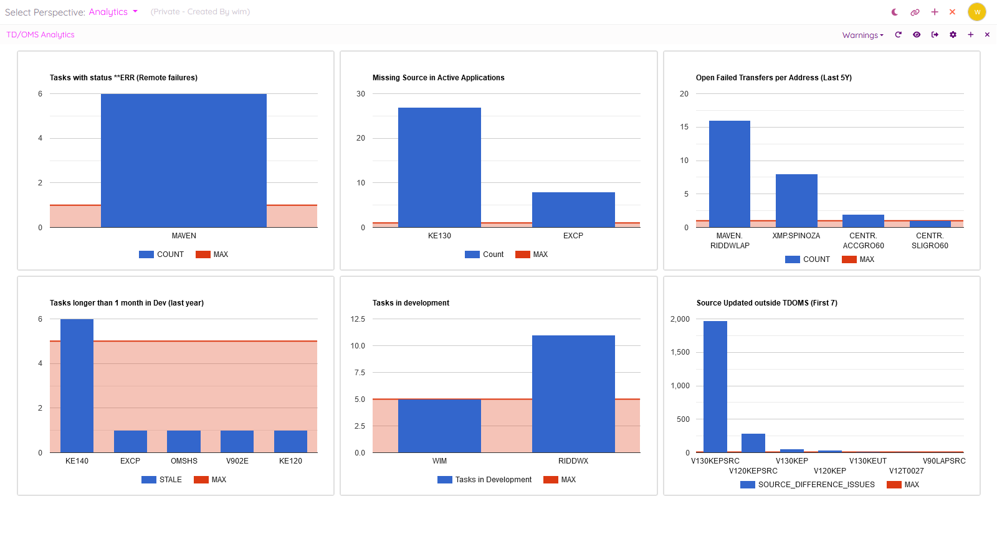
Task: Close the dashboard with the small X icon
Action: [x=987, y=35]
